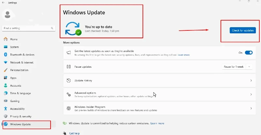Click the Get help headset icon
This screenshot has width=261, height=135.
pyautogui.click(x=65, y=133)
